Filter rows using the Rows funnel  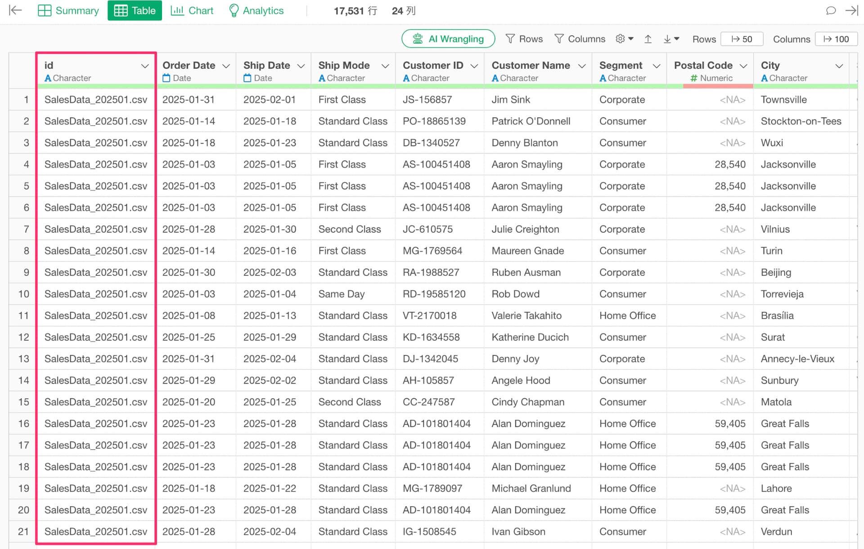(524, 39)
